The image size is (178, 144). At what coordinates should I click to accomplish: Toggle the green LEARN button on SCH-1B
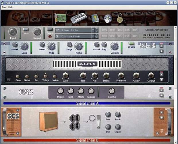131,43
